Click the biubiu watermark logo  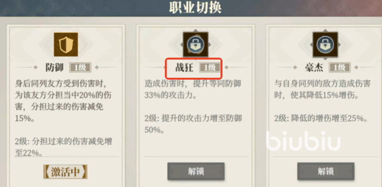[304, 141]
